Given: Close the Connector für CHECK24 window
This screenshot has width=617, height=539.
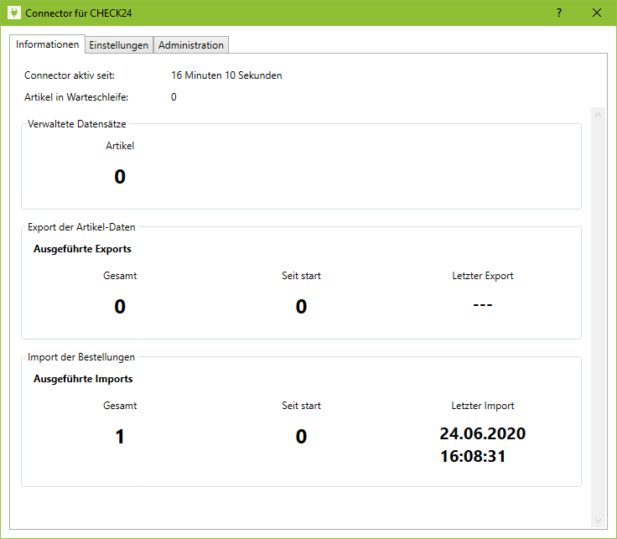Looking at the screenshot, I should tap(597, 13).
